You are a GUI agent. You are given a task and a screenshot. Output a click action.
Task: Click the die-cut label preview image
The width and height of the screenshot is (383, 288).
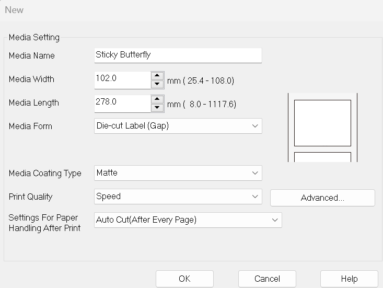322,127
